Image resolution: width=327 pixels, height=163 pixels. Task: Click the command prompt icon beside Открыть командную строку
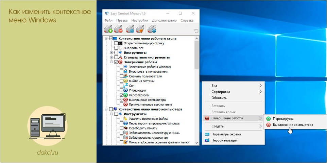tap(120, 43)
